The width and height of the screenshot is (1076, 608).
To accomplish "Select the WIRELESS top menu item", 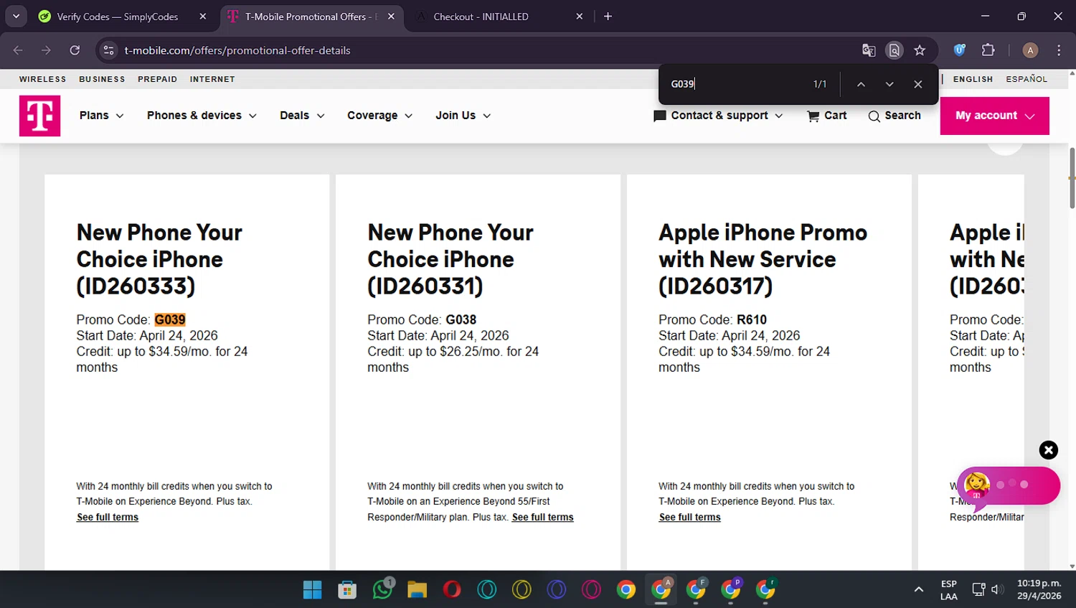I will (42, 79).
